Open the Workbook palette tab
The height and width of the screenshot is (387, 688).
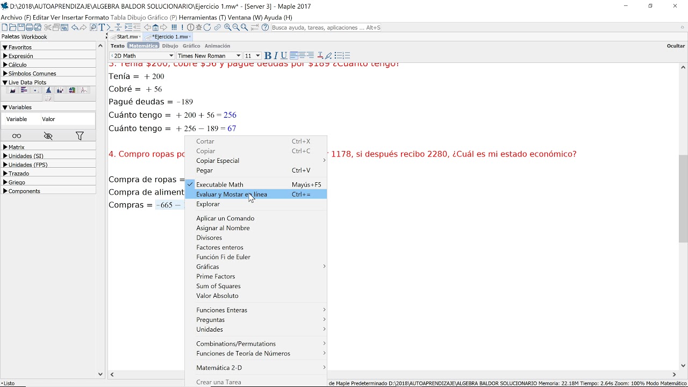pyautogui.click(x=34, y=37)
